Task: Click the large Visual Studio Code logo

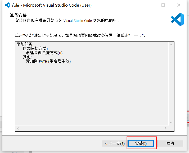Action: [177, 19]
